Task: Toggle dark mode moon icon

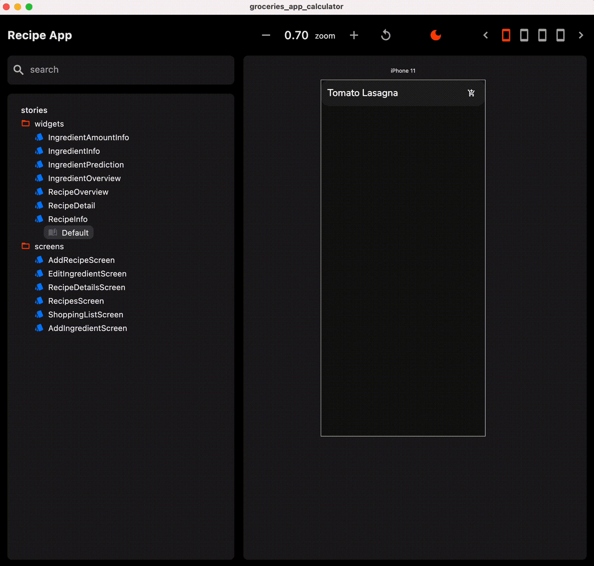Action: [x=436, y=35]
